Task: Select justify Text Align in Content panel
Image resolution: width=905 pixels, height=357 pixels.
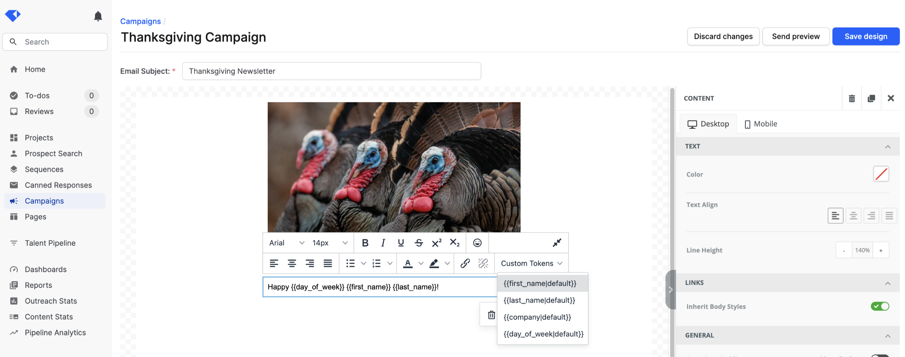Action: [889, 216]
